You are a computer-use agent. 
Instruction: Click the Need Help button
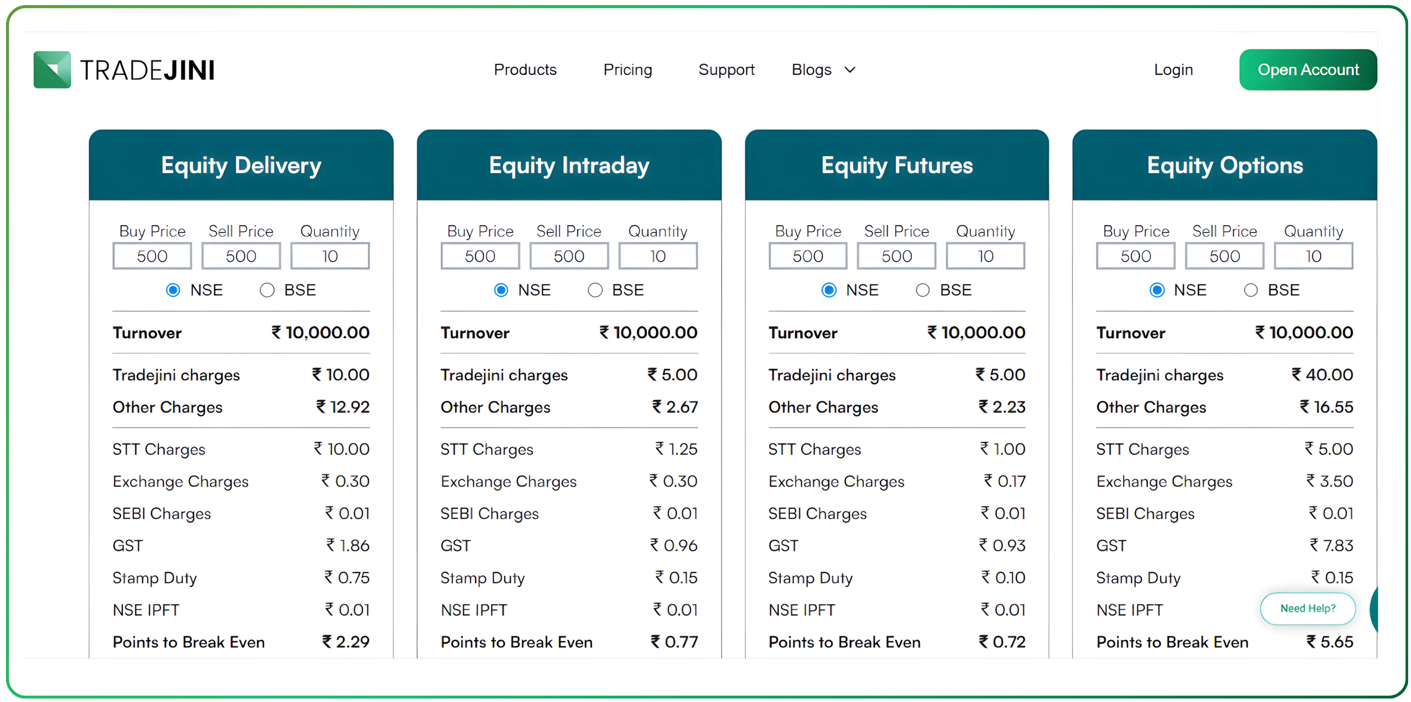(1308, 608)
